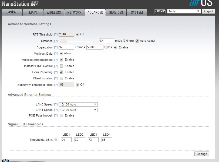This screenshot has width=219, height=162.
Task: Focus the Aggregation Bytes field
Action: (x=95, y=47)
